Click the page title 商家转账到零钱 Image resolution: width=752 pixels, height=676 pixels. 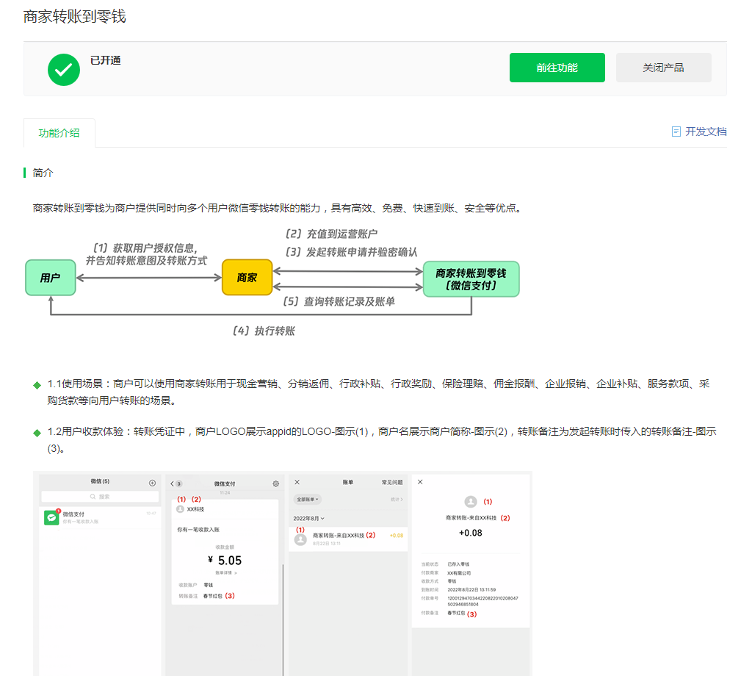click(x=74, y=16)
